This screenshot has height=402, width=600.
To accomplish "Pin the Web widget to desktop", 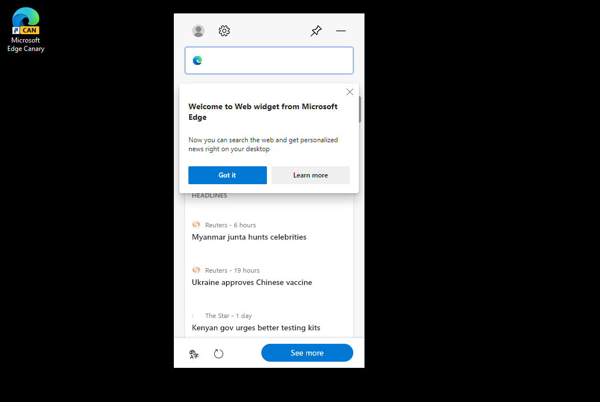I will tap(316, 31).
